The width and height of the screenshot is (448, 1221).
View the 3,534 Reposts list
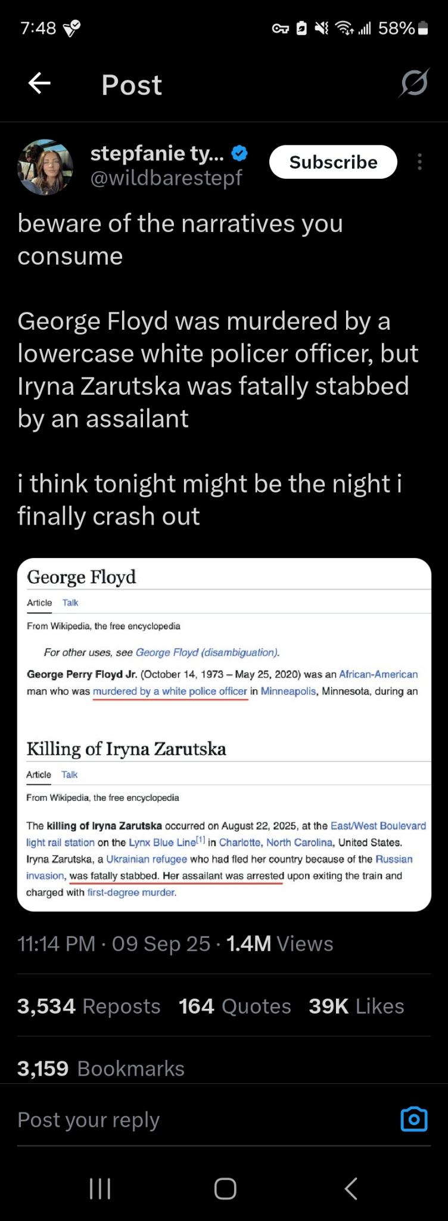click(x=89, y=1006)
